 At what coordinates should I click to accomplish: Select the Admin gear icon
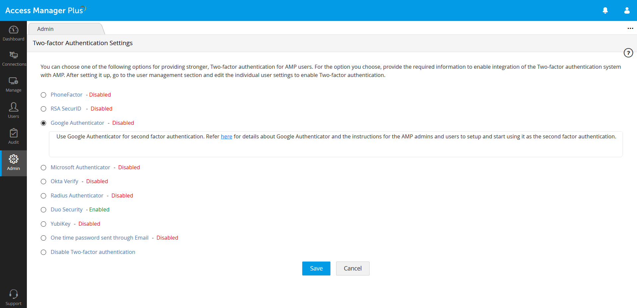tap(14, 159)
